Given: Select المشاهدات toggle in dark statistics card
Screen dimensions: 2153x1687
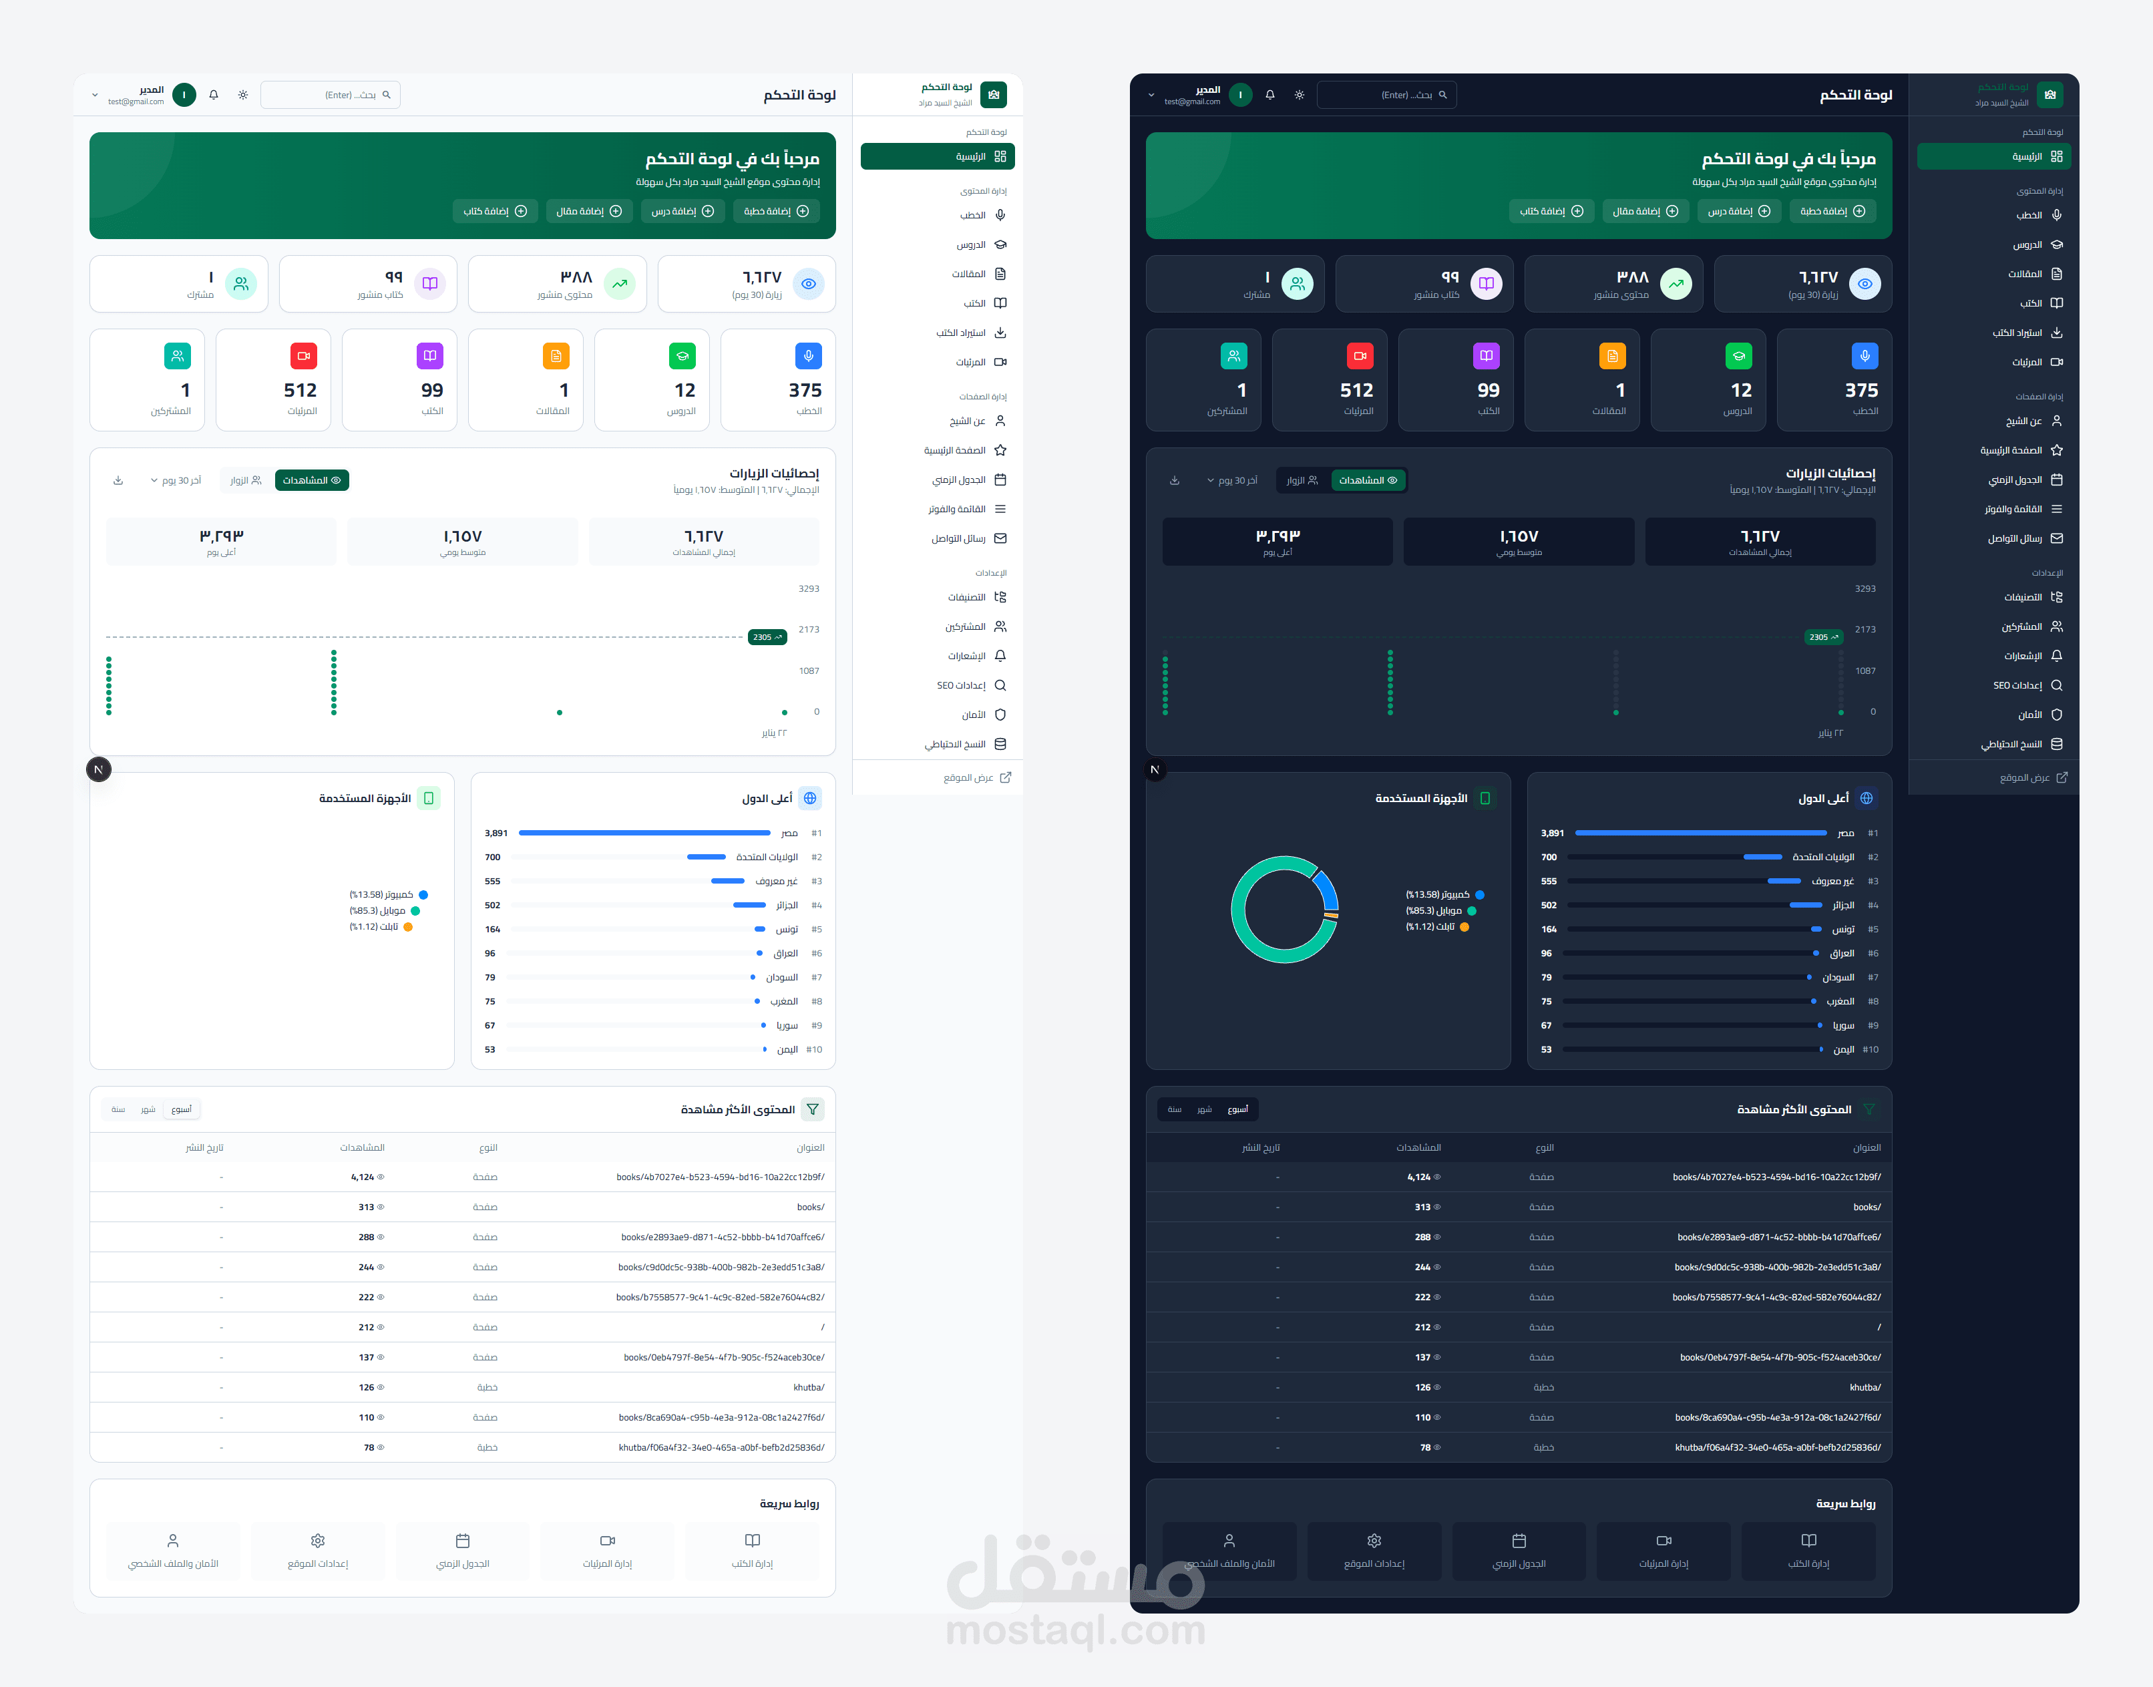Looking at the screenshot, I should (1368, 481).
